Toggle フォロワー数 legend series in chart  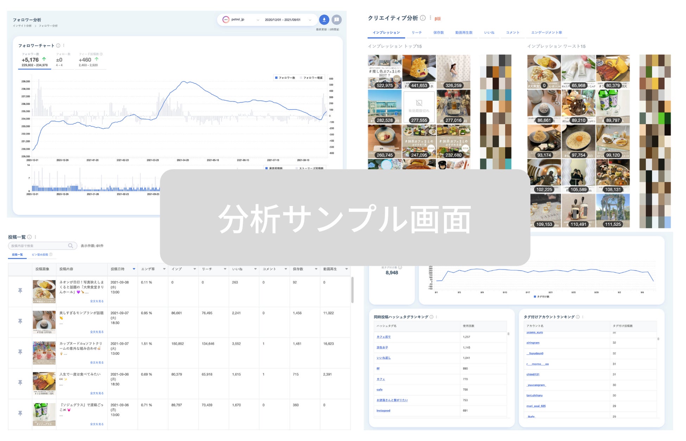click(285, 77)
